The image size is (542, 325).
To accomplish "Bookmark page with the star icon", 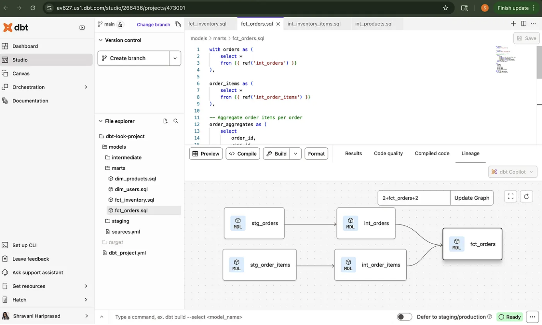I will (x=445, y=8).
